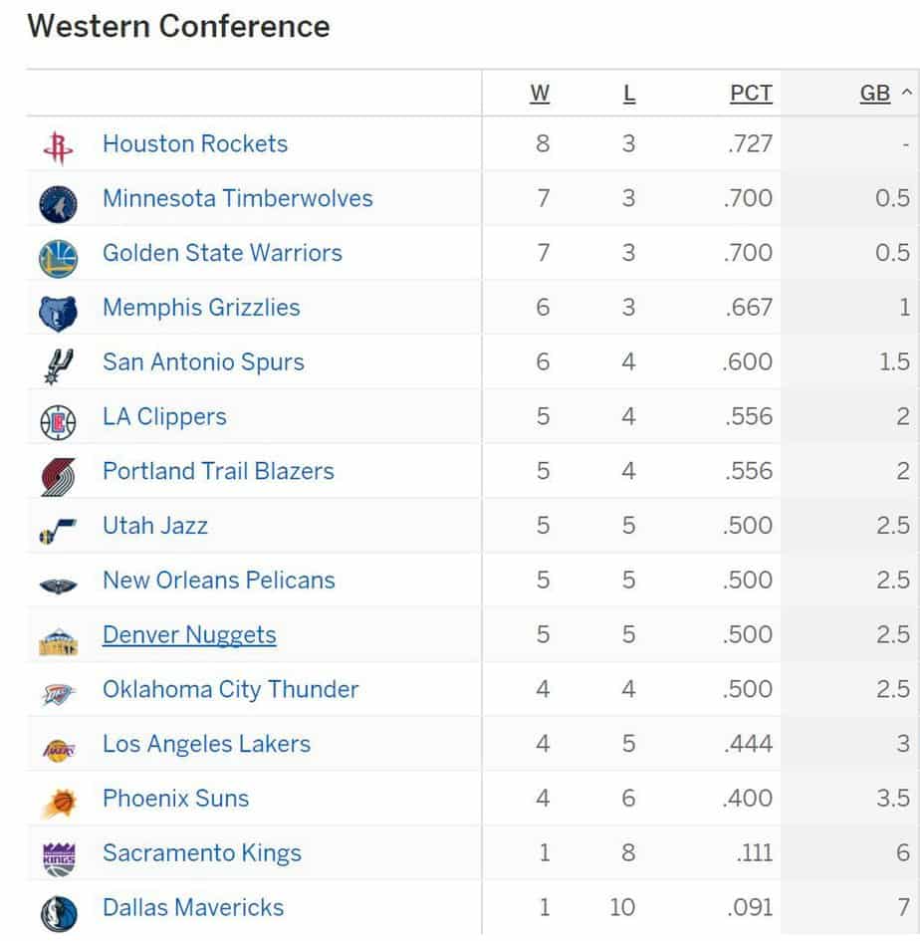Click the LA Clippers logo icon

point(58,422)
